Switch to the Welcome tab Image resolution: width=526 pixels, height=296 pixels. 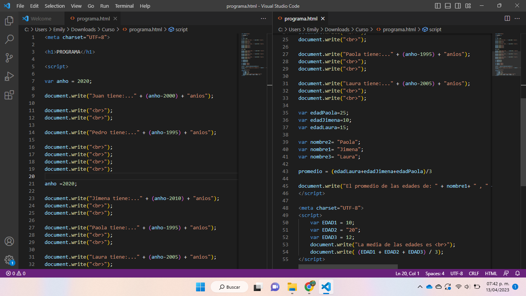(41, 18)
